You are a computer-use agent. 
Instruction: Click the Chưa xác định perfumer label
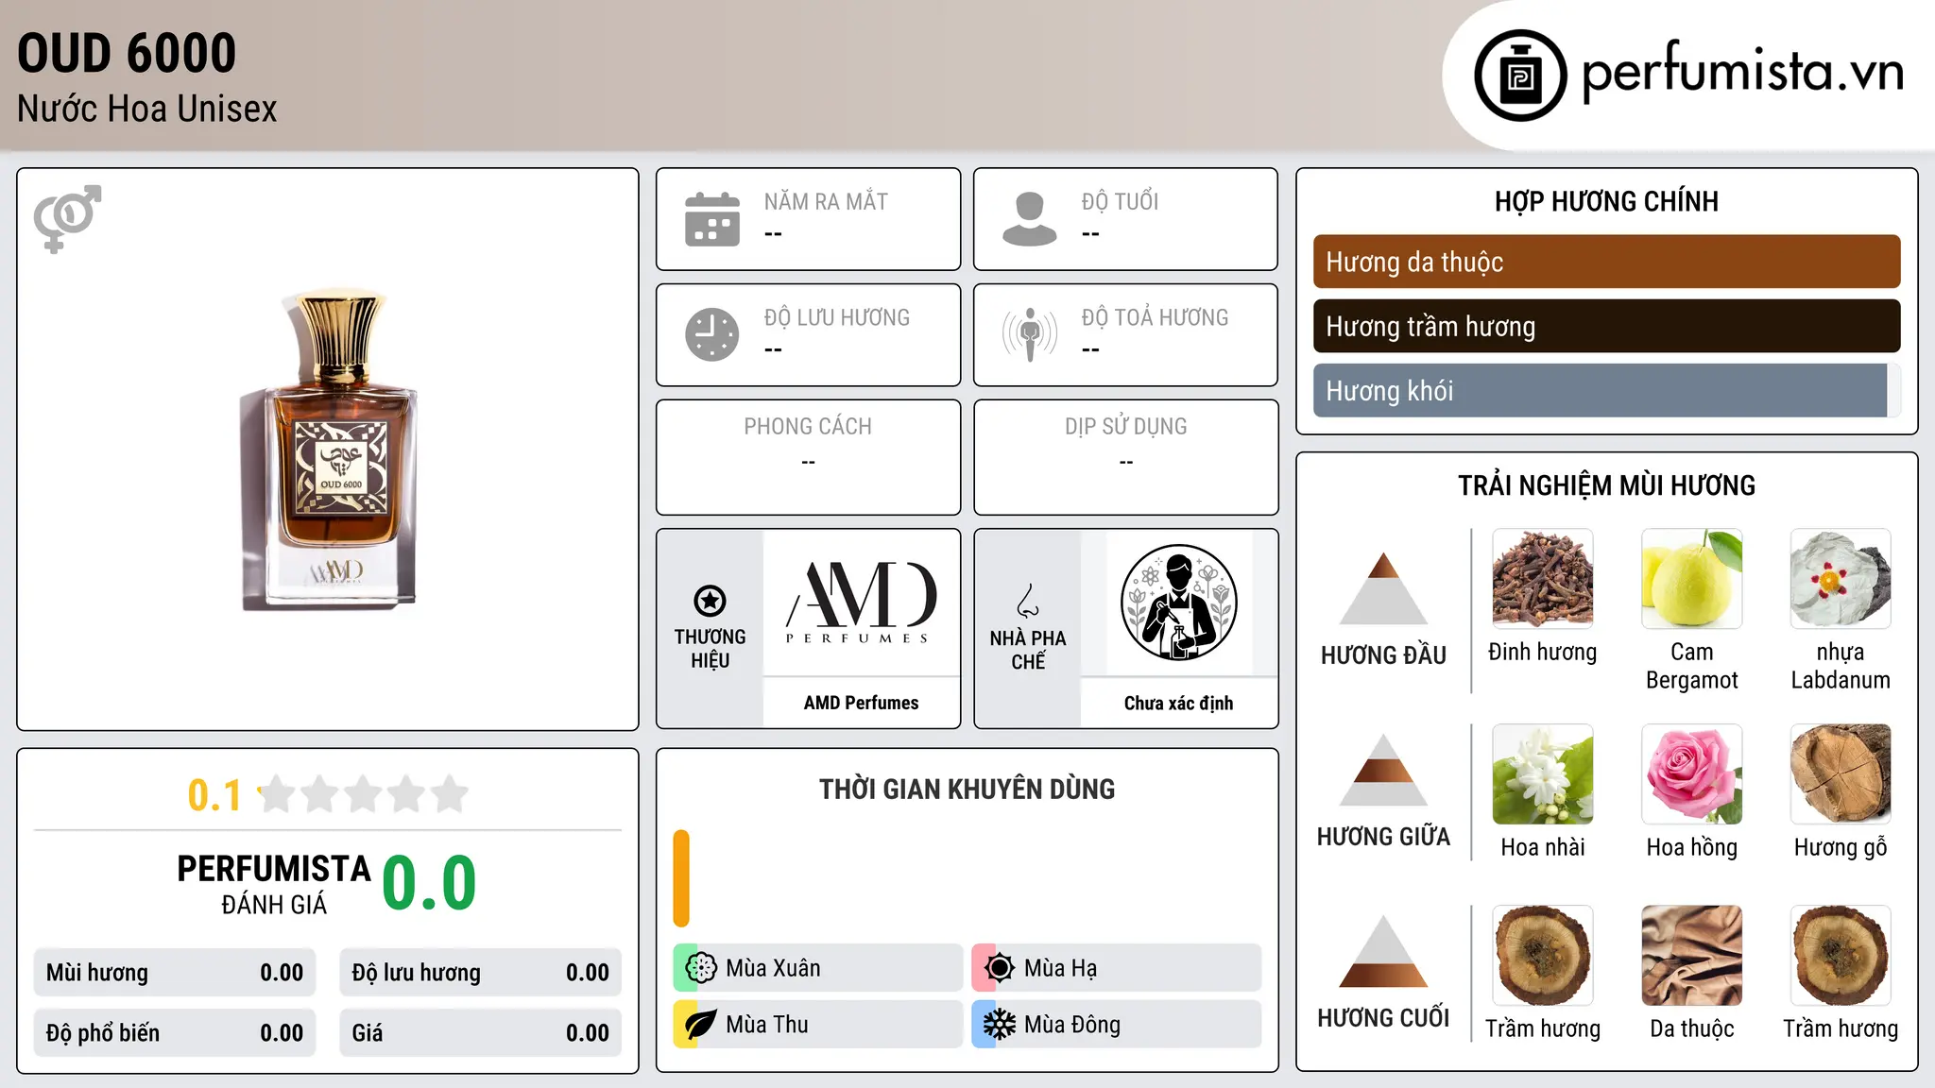click(1178, 703)
